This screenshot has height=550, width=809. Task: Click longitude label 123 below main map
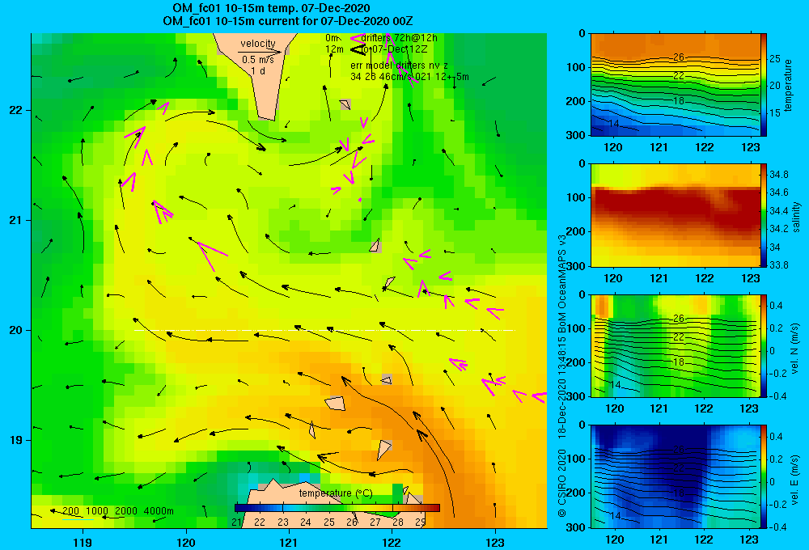click(x=495, y=542)
